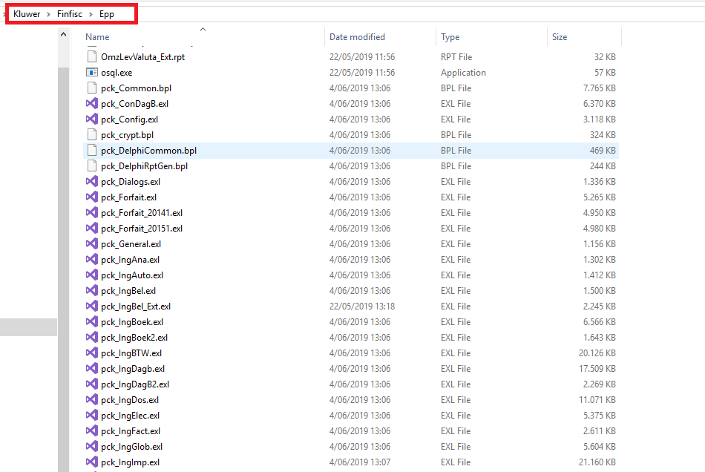Click the pck_Common.bpl file icon

(x=92, y=88)
